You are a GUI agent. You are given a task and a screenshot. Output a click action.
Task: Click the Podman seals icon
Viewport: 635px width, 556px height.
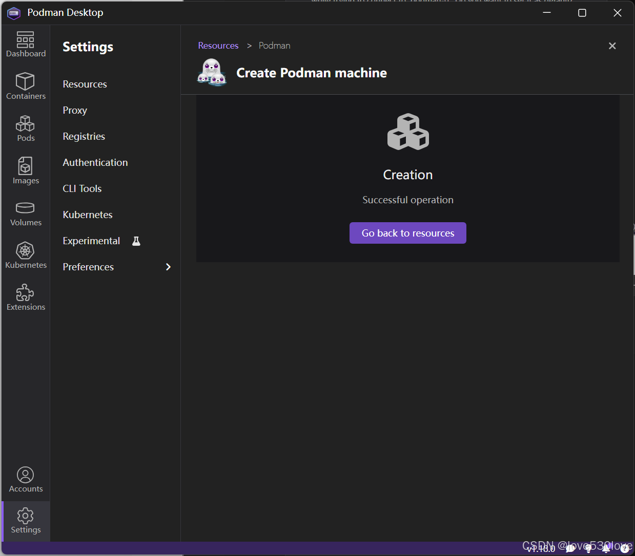tap(212, 72)
